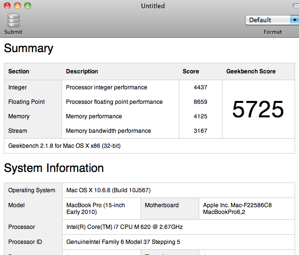Select the Stream section label
299x255 pixels.
(17, 131)
